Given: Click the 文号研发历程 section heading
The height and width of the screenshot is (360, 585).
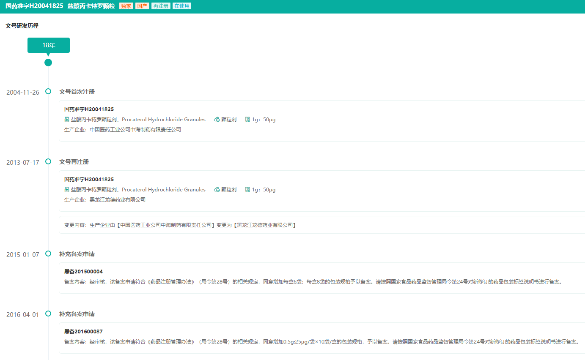Looking at the screenshot, I should [22, 26].
